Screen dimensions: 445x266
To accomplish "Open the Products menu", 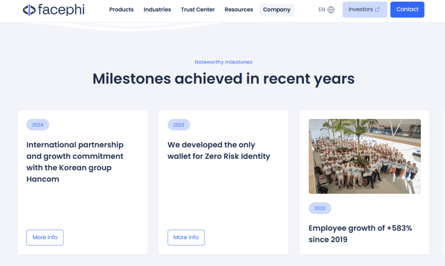I will [122, 10].
